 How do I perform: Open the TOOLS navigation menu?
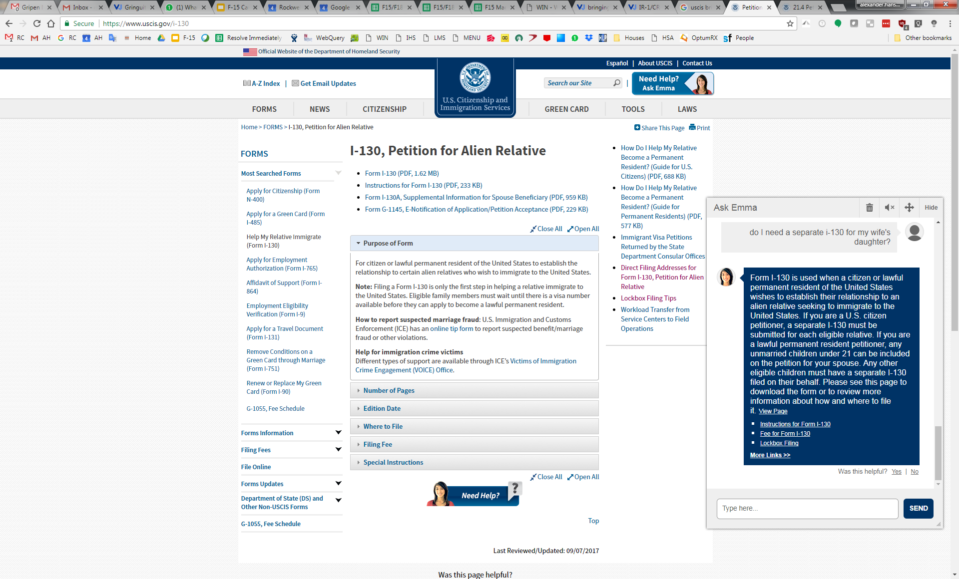(633, 109)
